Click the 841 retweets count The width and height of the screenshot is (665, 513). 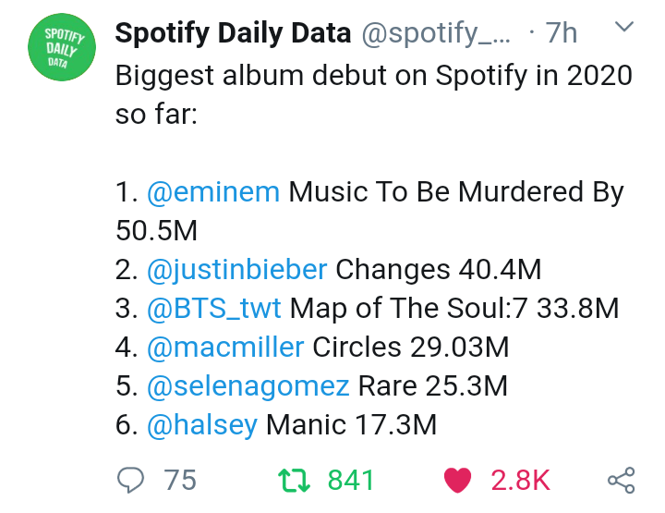[351, 480]
